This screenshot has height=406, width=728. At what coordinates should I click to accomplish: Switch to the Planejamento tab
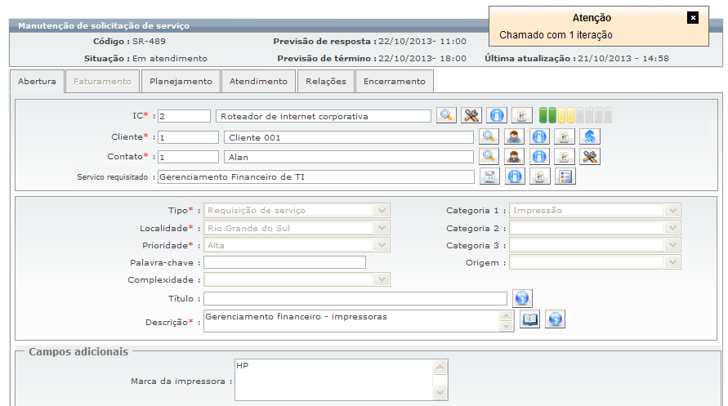click(x=181, y=81)
